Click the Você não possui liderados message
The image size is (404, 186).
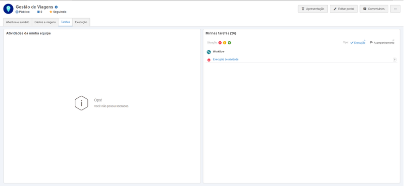(111, 106)
